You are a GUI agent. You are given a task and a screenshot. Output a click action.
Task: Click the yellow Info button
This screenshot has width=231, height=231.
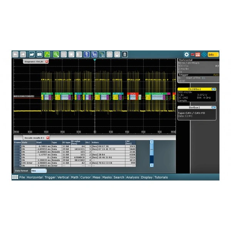(213, 55)
